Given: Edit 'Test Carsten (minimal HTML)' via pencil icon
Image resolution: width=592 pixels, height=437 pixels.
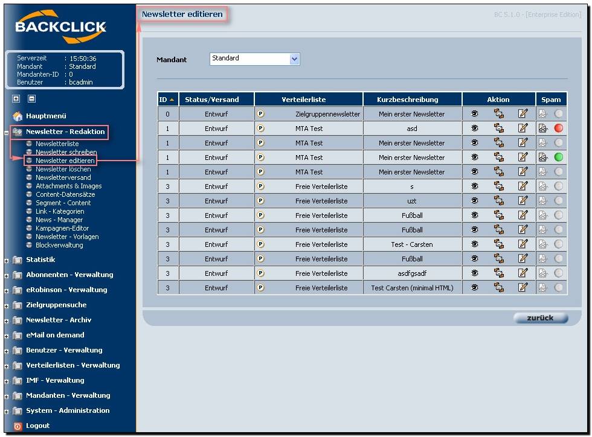Looking at the screenshot, I should click(x=523, y=287).
